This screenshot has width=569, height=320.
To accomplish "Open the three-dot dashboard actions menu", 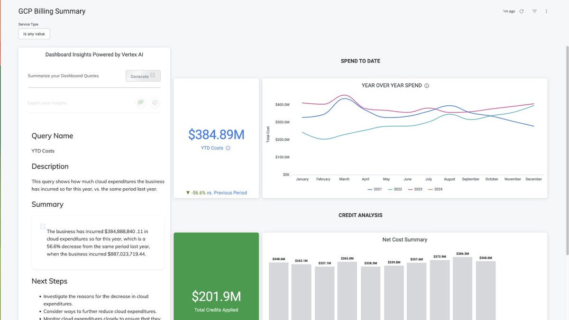I will pyautogui.click(x=546, y=11).
